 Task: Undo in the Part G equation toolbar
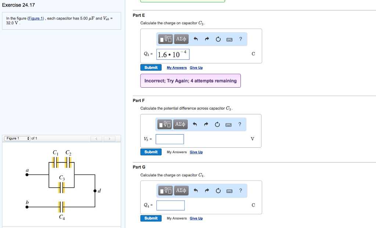coord(195,190)
